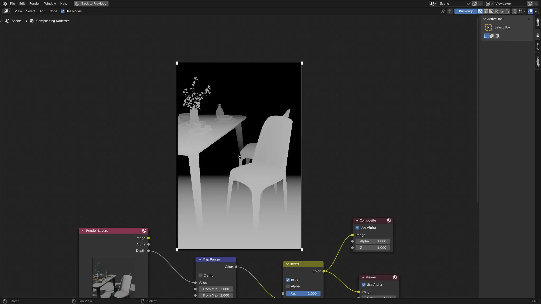
Task: Click the new scene copy icon
Action: [475, 3]
